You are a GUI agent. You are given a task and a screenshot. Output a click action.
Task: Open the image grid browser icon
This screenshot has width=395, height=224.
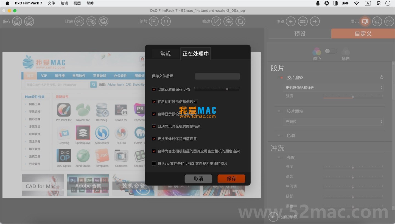coord(303,21)
